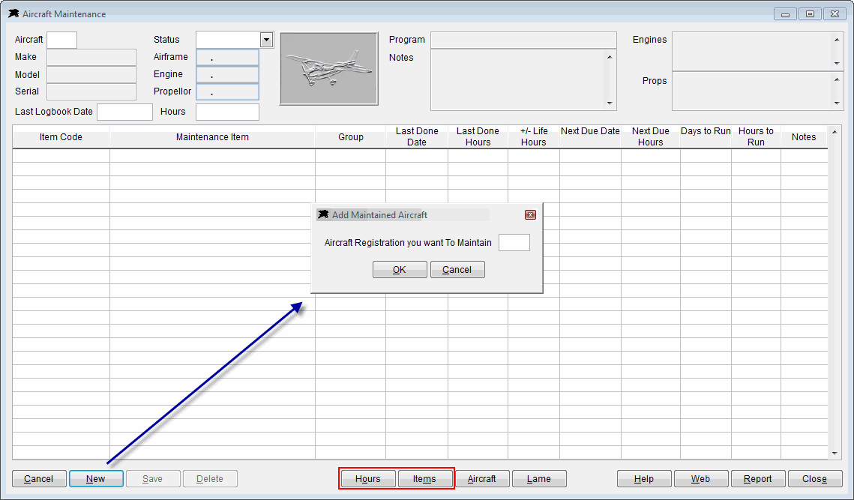Click the Maintenance Item column header
The height and width of the screenshot is (500, 854).
click(212, 137)
